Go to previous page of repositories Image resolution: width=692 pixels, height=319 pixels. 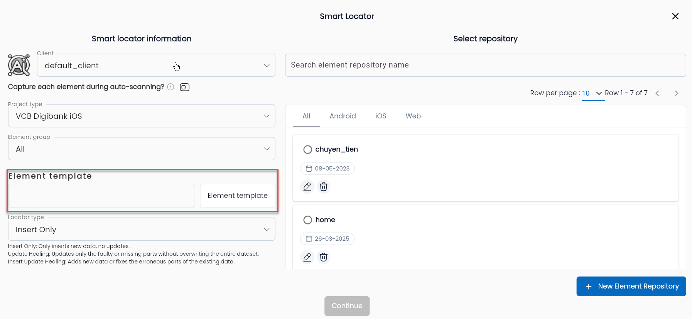click(x=658, y=93)
